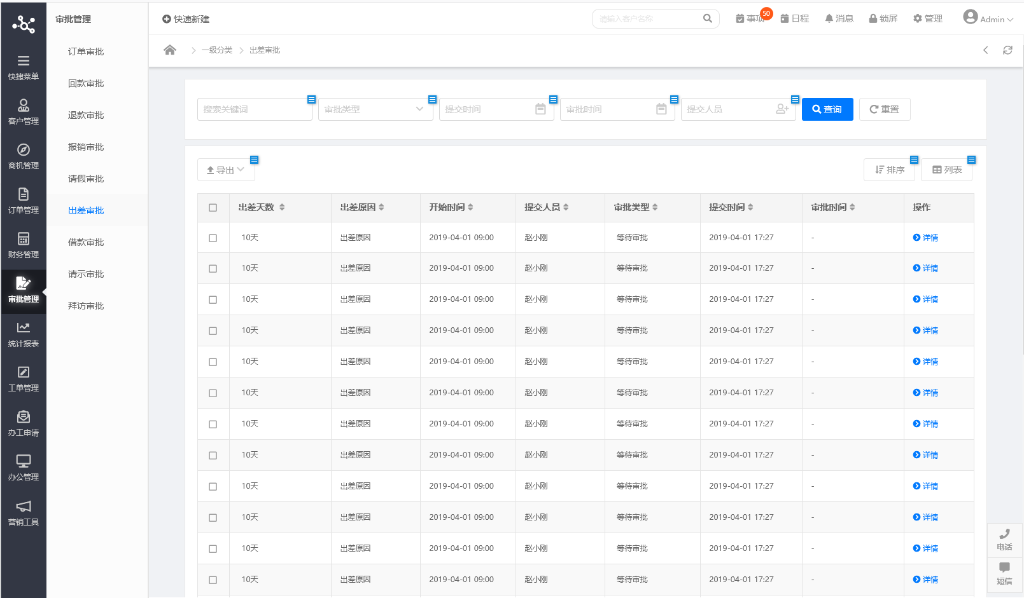The width and height of the screenshot is (1024, 598).
Task: Check eighth table row checkbox
Action: click(213, 455)
